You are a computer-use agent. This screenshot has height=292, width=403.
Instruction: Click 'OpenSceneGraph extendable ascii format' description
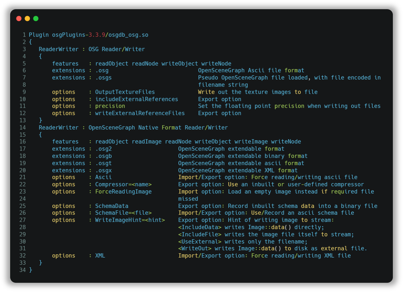click(x=241, y=163)
